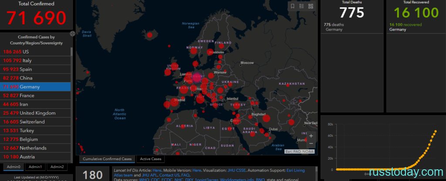
Task: Click the Iceland case circle on map
Action: point(149,35)
